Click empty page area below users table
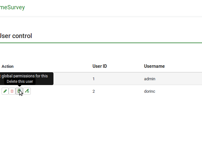The image size is (202, 157). click(101, 128)
